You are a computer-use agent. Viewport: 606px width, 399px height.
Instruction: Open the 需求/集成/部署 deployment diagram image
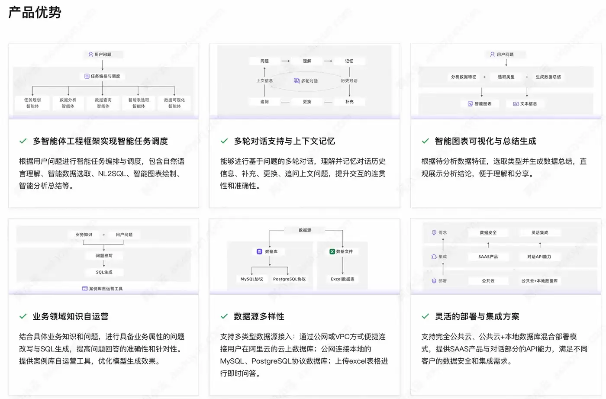click(506, 257)
